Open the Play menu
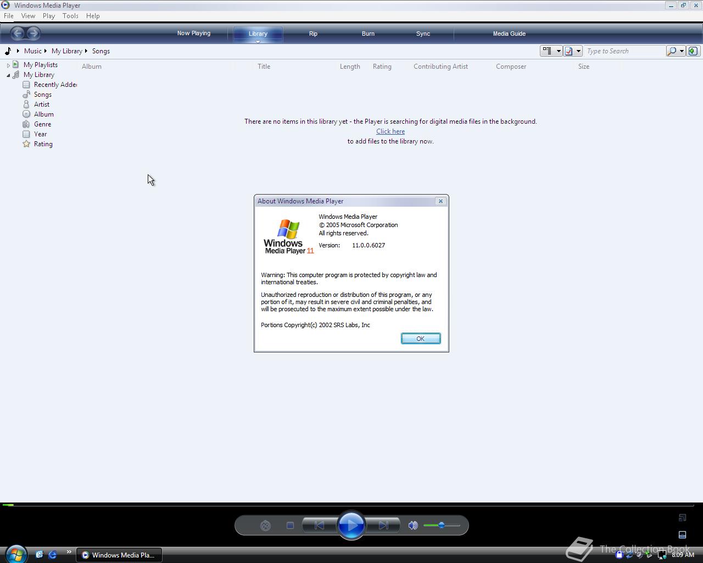The width and height of the screenshot is (703, 563). tap(49, 16)
